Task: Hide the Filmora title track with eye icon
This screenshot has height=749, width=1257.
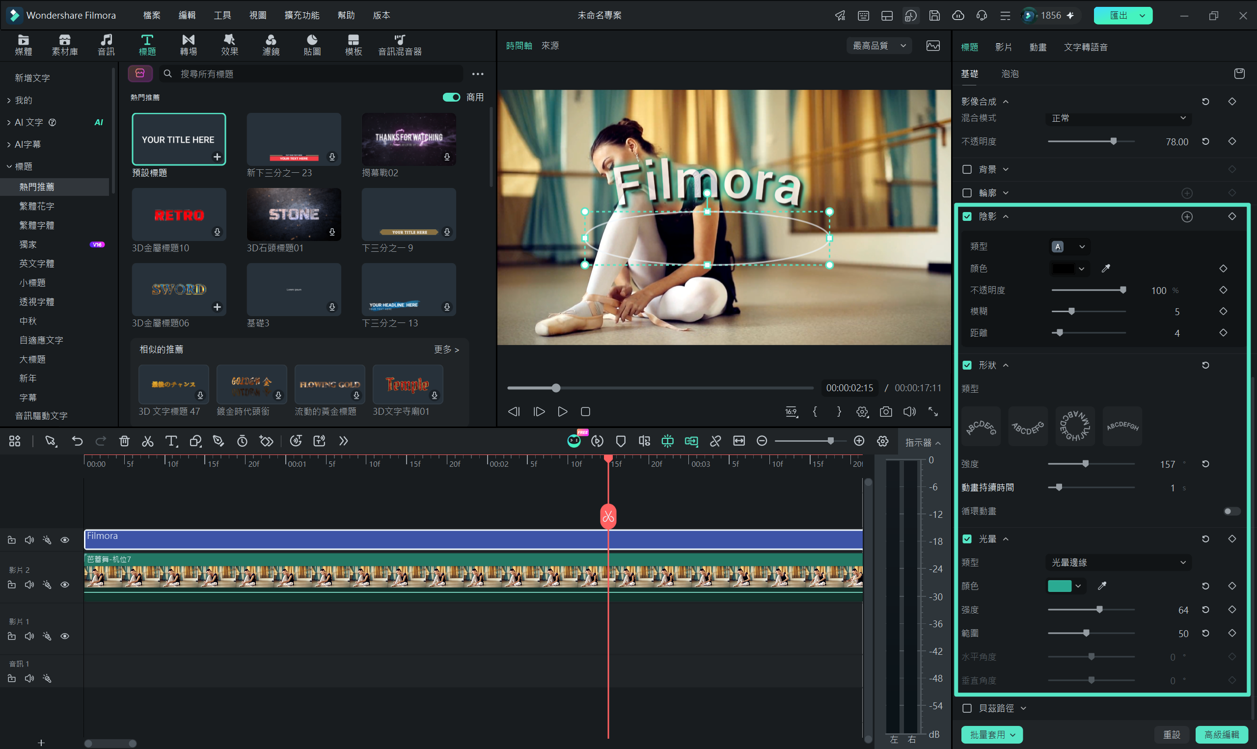Action: [65, 540]
